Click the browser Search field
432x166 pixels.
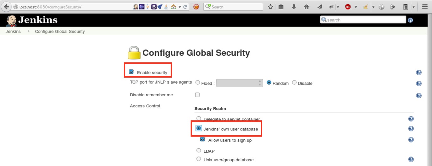coord(233,7)
